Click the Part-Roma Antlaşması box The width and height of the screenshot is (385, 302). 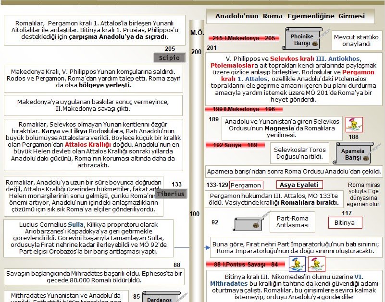pos(292,221)
